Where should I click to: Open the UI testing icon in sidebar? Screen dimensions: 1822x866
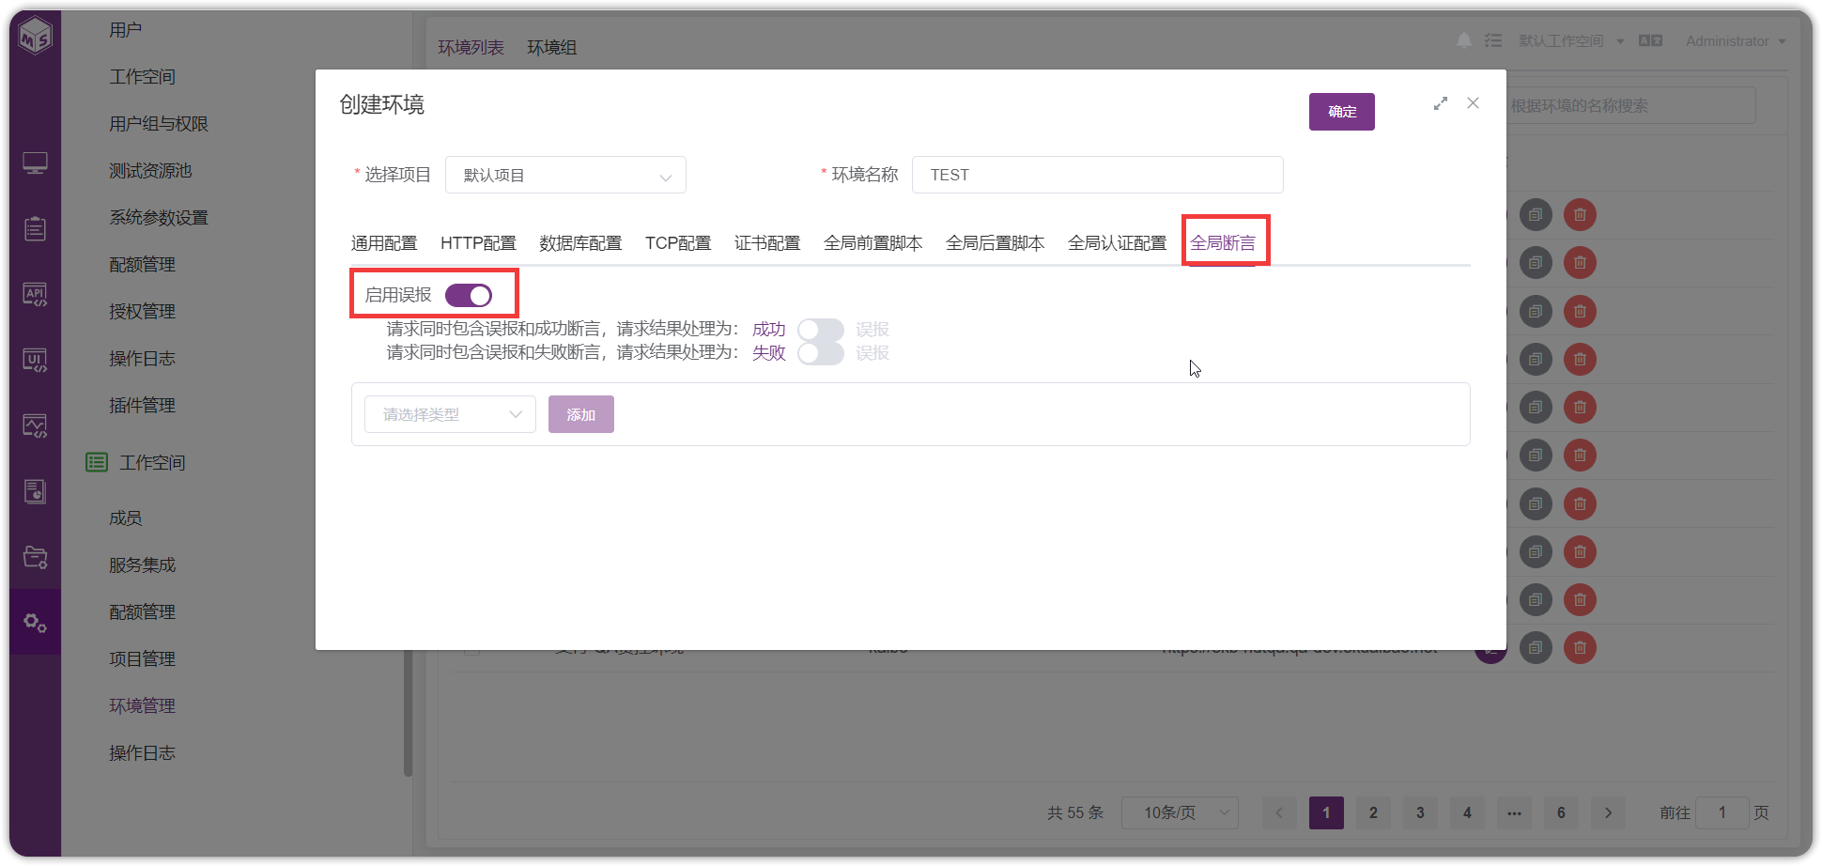[35, 360]
